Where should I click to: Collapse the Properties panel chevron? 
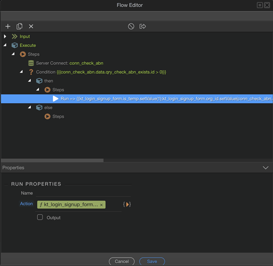[266, 168]
